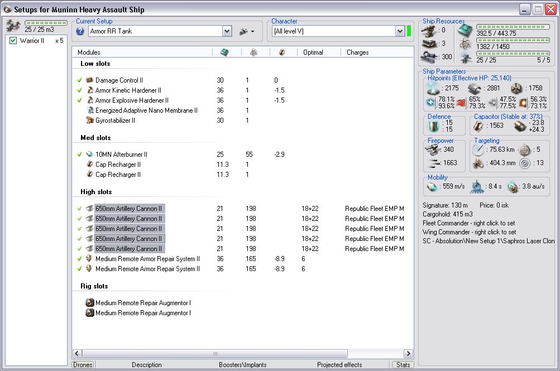Click the powergrid usage progress bar
The width and height of the screenshot is (560, 371).
[x=513, y=40]
